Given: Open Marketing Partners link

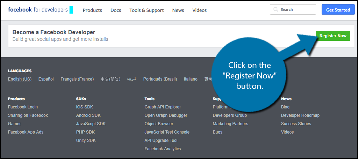Looking at the screenshot, I should (230, 124).
